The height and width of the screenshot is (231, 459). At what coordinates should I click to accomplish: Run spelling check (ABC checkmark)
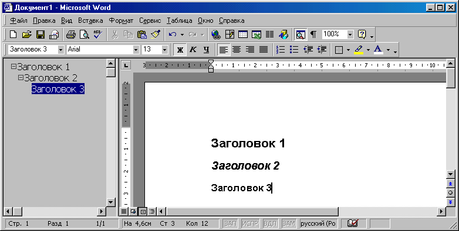97,35
